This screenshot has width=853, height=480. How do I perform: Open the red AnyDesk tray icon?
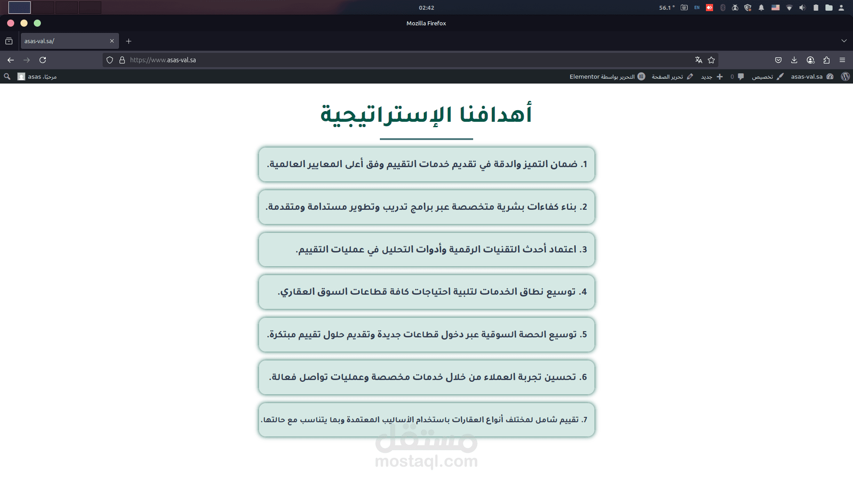click(x=710, y=8)
